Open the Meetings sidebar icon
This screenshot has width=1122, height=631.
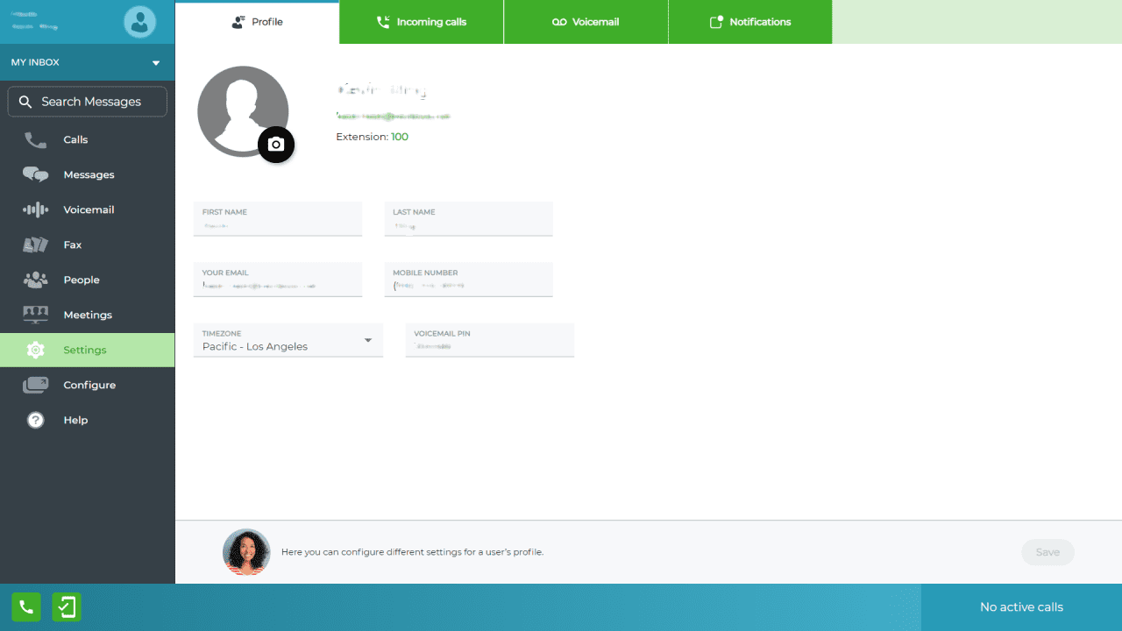(35, 315)
